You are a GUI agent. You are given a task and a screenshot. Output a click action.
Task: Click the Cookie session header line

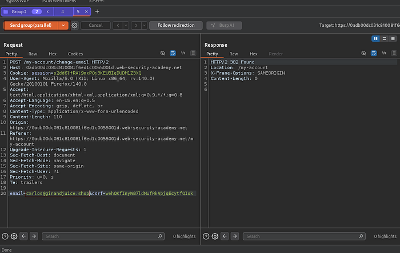point(75,73)
